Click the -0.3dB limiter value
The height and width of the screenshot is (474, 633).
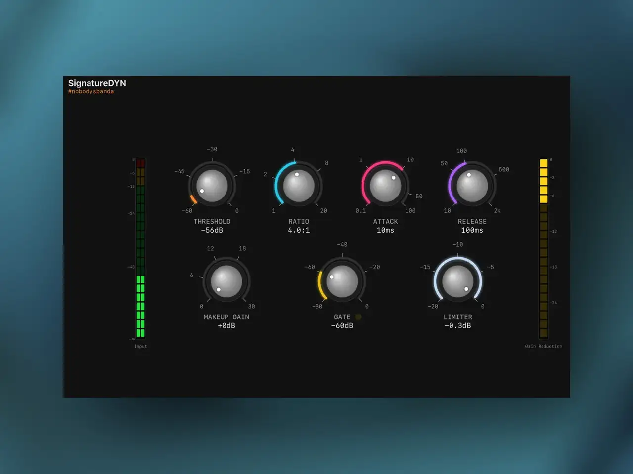coord(458,326)
